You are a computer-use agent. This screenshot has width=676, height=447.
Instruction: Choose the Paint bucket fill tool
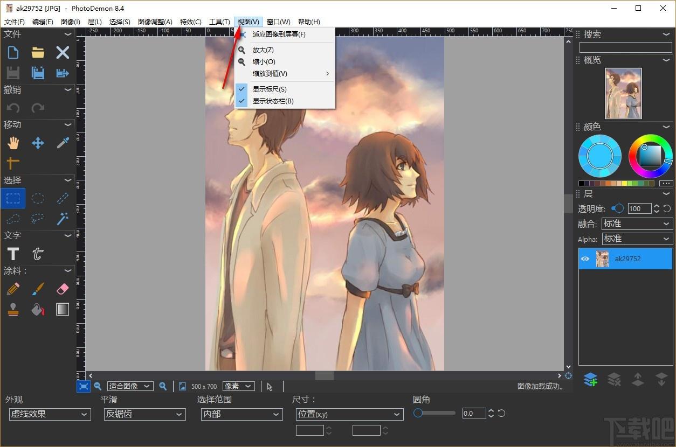(x=38, y=309)
